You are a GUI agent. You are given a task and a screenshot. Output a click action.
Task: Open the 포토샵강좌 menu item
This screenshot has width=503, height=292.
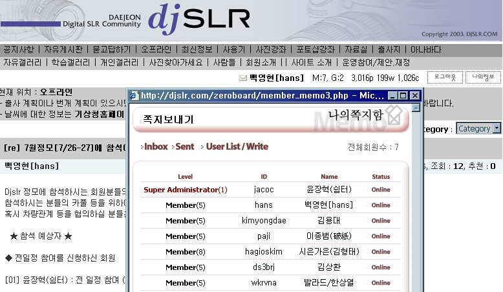315,50
